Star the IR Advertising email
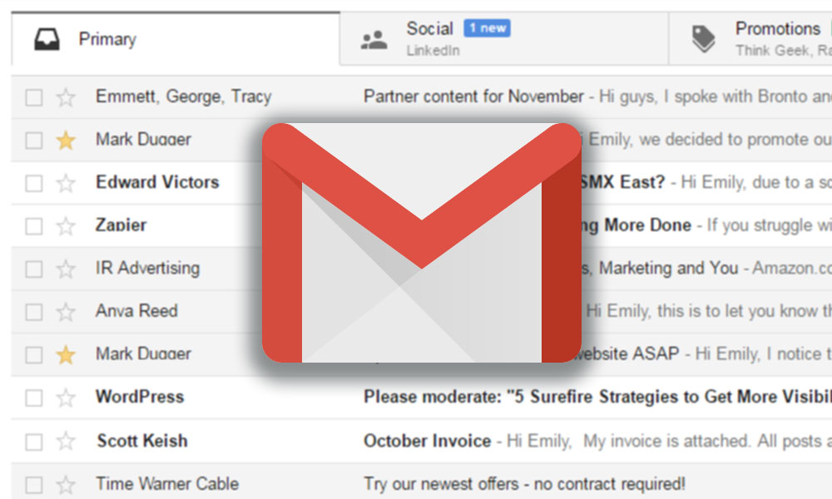This screenshot has width=832, height=499. (x=66, y=269)
